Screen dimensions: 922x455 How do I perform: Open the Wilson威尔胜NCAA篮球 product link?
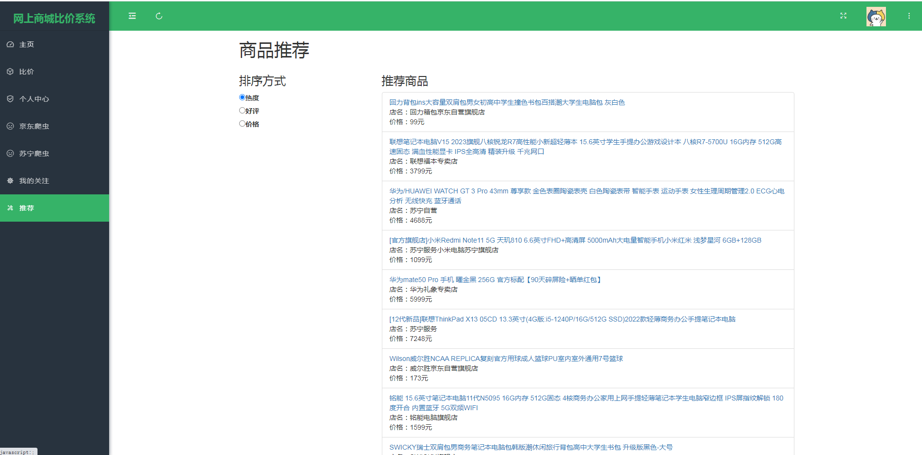[x=506, y=359]
